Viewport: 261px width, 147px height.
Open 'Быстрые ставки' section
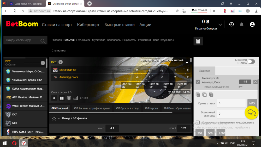120,25
